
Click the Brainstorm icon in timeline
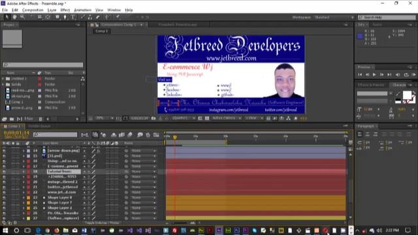[x=140, y=135]
